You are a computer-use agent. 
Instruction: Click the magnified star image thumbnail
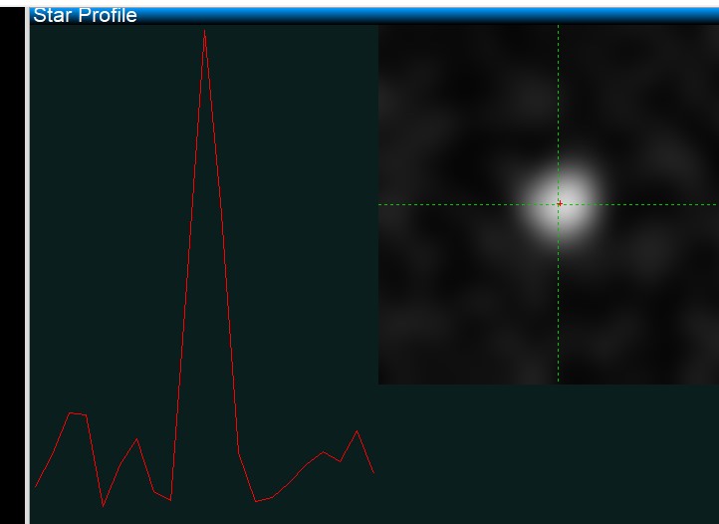pos(549,204)
